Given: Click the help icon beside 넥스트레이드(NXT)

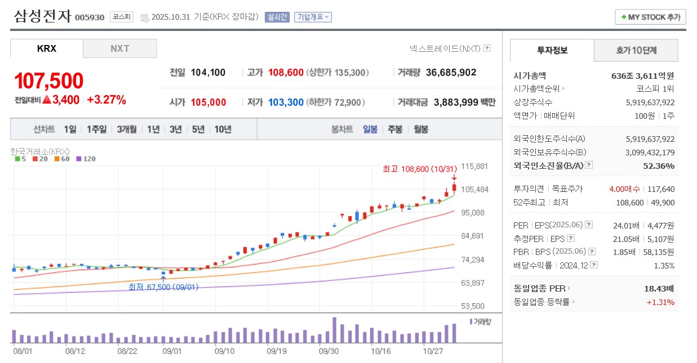Looking at the screenshot, I should [x=487, y=49].
